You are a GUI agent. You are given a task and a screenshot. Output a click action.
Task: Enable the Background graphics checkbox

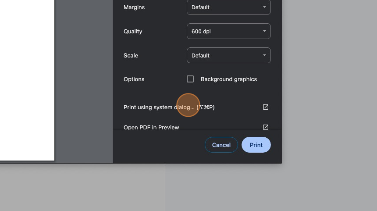(190, 79)
